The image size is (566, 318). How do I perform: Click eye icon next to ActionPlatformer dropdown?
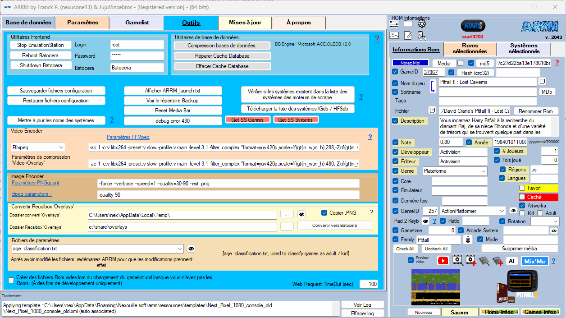[x=513, y=211]
